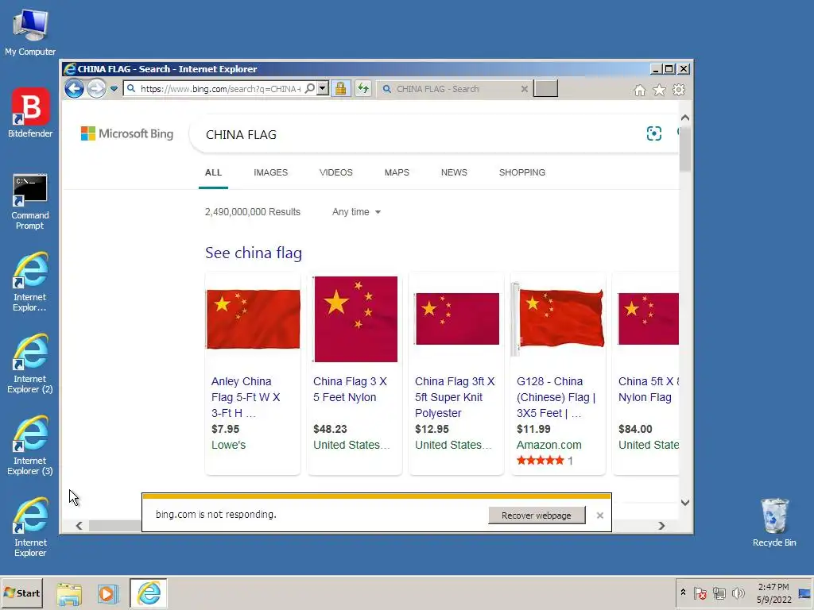The image size is (814, 610).
Task: Open the recent pages dropdown arrow
Action: pos(114,89)
